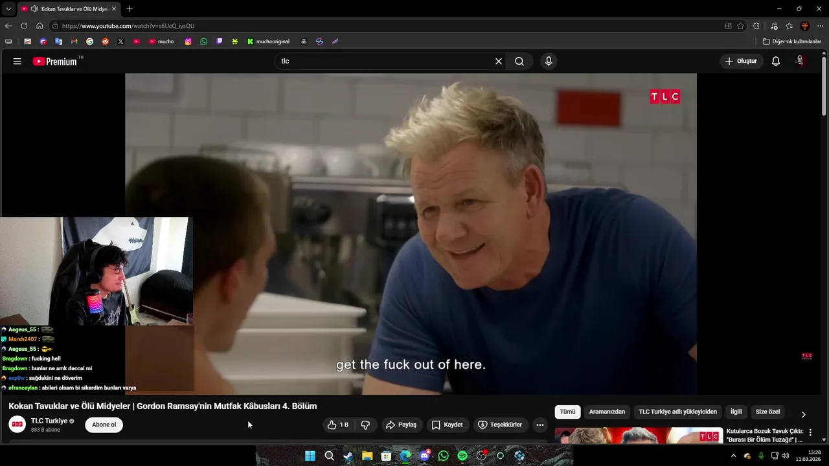
Task: Open Kick muchooriginal bookmark
Action: [269, 41]
